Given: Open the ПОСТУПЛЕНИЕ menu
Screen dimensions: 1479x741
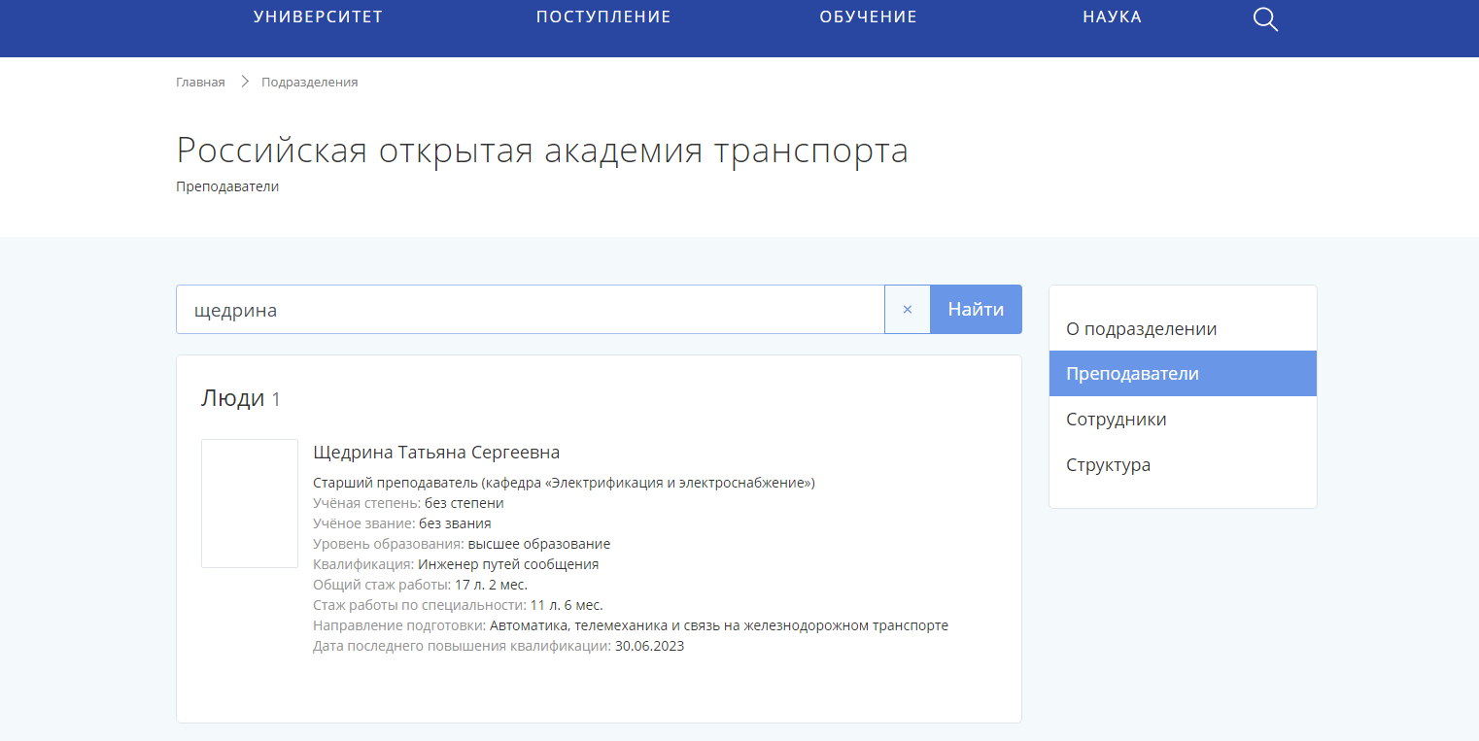Looking at the screenshot, I should pyautogui.click(x=603, y=17).
